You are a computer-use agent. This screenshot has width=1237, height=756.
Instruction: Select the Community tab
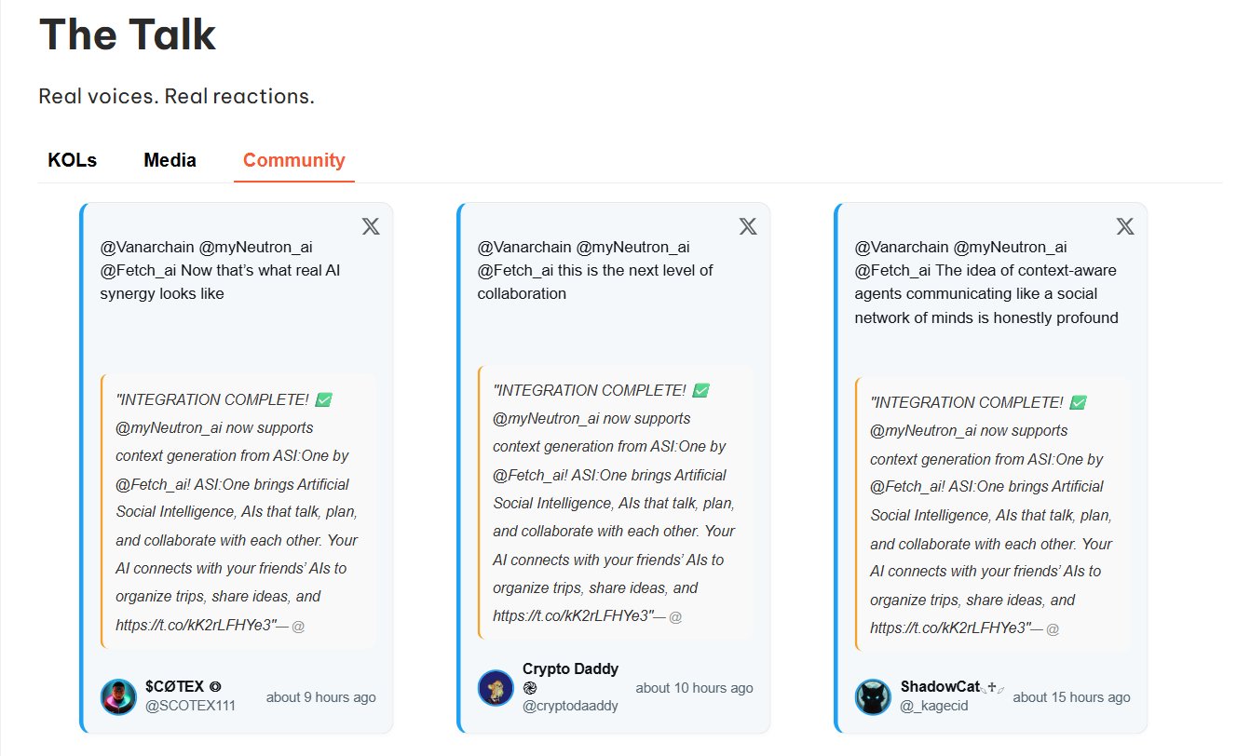(293, 160)
